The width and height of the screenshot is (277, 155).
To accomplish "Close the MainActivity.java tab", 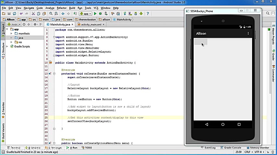I will pos(72,25).
